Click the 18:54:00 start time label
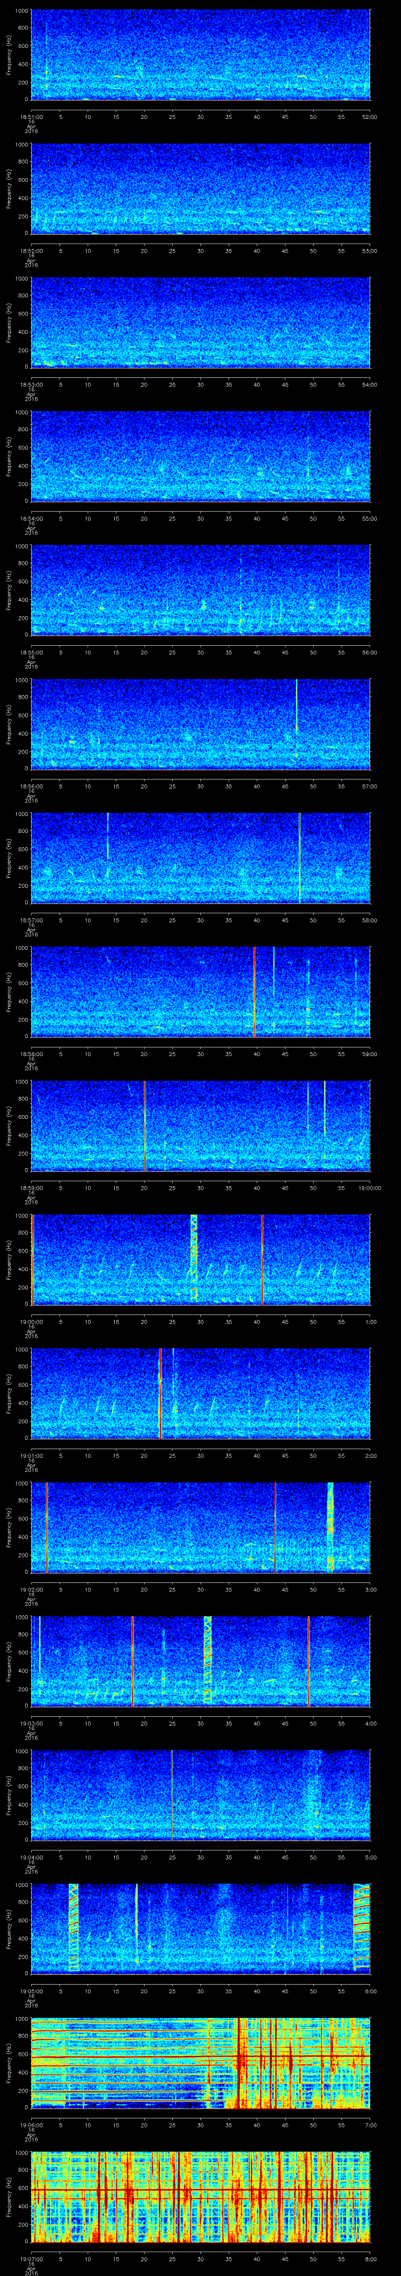 [x=32, y=518]
